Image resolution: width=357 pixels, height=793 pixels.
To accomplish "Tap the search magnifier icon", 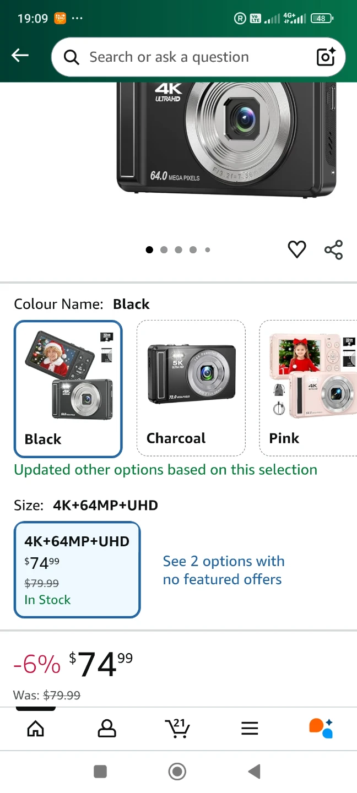I will pos(72,57).
